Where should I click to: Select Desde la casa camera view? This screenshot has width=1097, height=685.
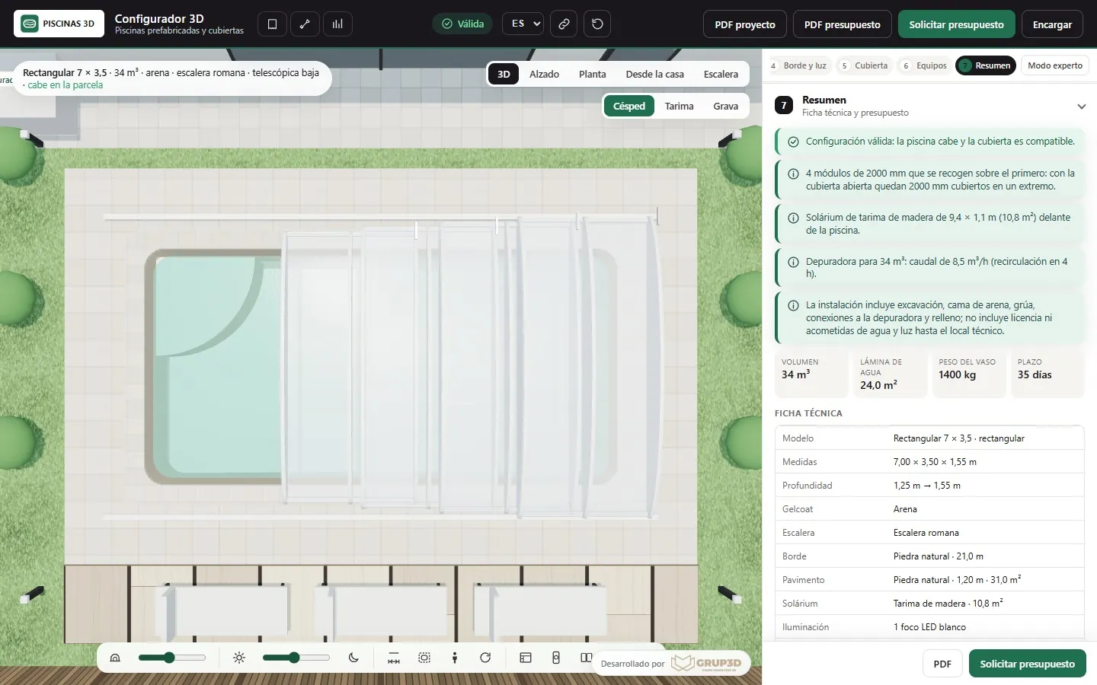(x=654, y=75)
